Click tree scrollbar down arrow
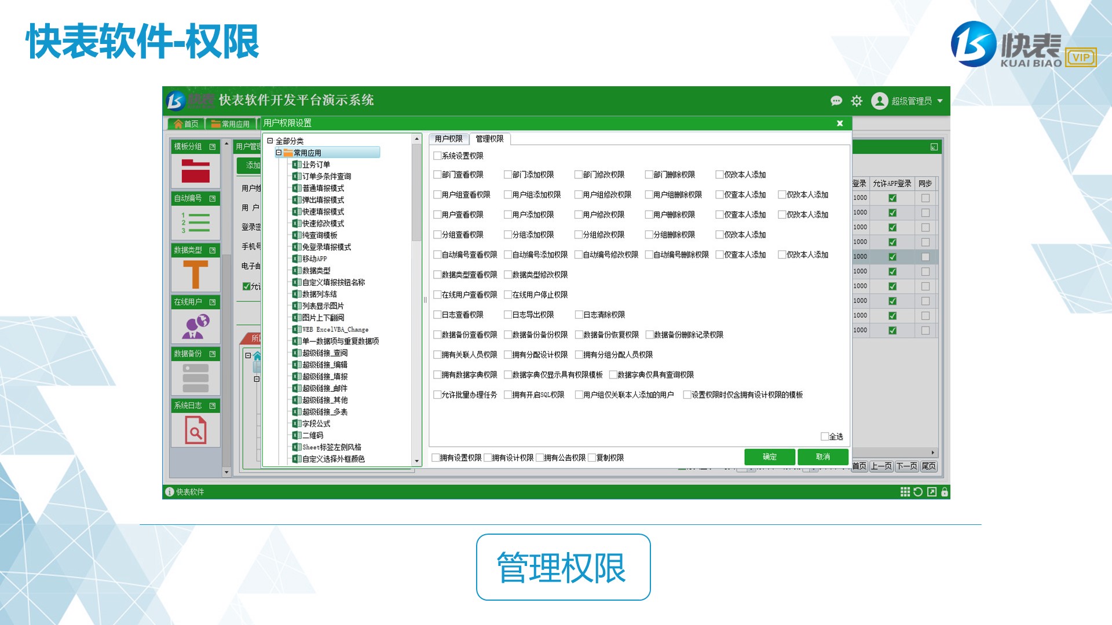The image size is (1112, 625). click(x=416, y=461)
